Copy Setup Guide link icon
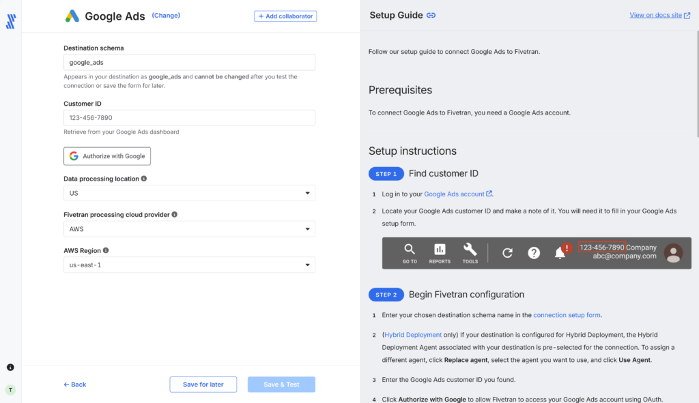 point(431,15)
